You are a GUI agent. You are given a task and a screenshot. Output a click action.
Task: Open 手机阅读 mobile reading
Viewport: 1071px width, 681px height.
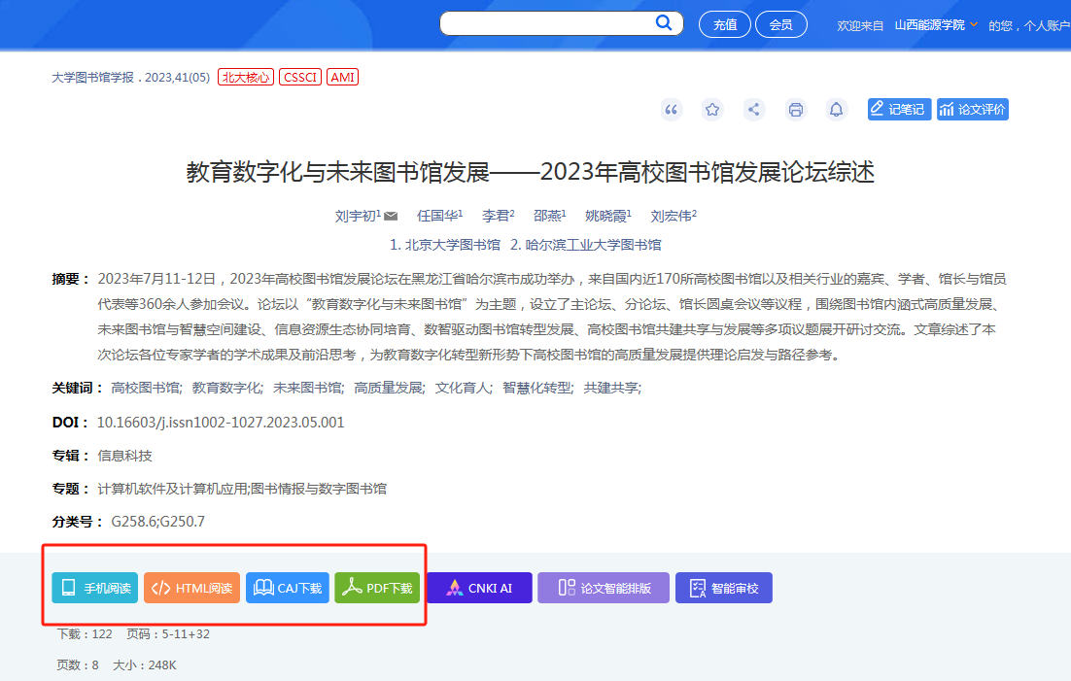(95, 588)
